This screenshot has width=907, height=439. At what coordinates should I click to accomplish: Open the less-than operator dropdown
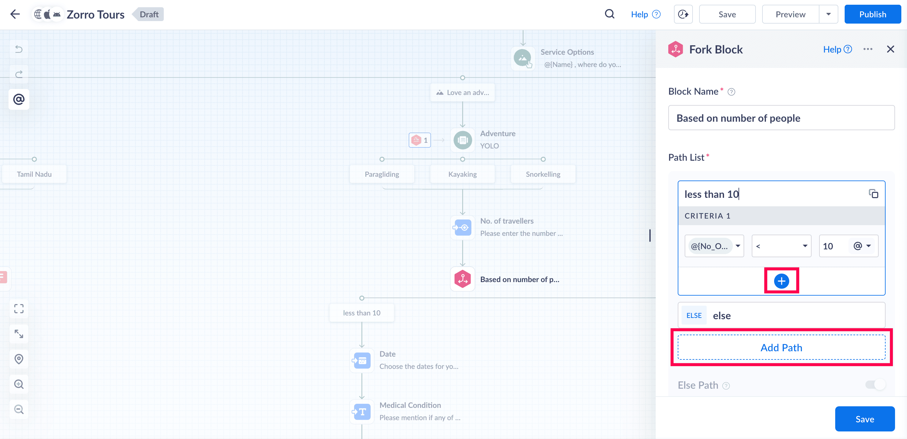[781, 246]
